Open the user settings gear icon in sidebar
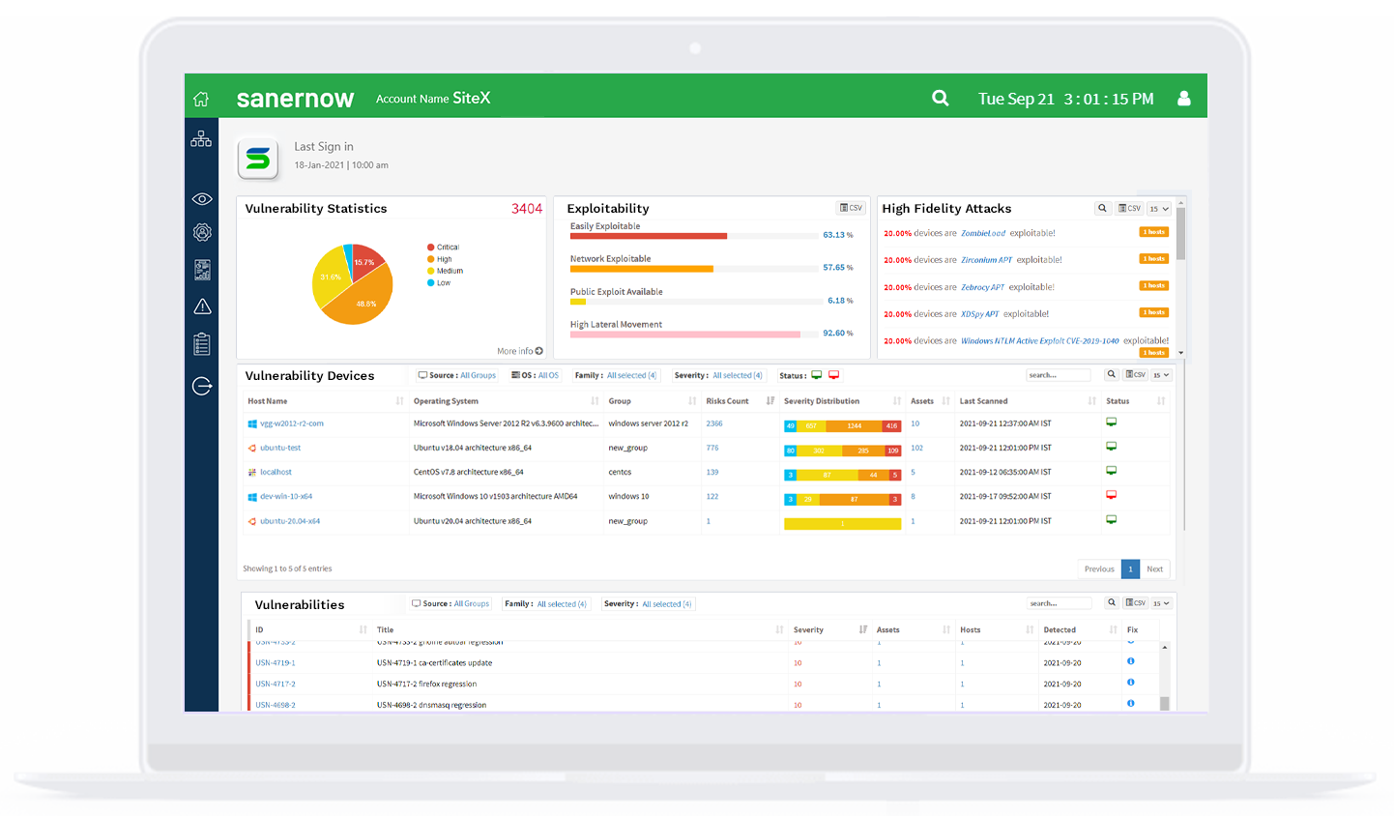 (201, 232)
